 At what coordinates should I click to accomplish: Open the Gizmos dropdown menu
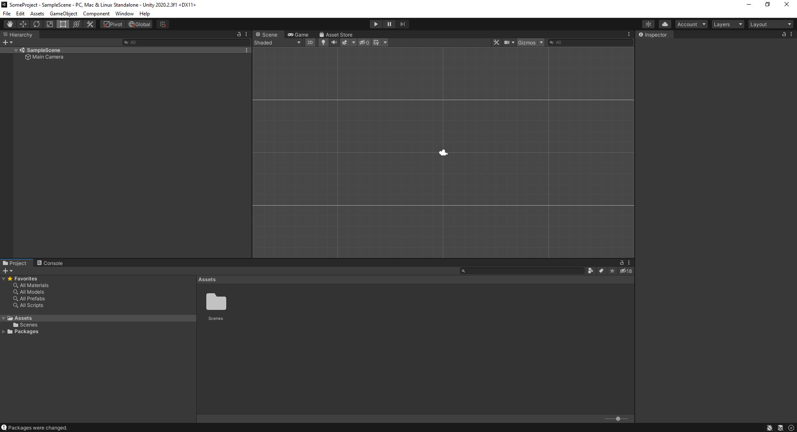coord(530,42)
